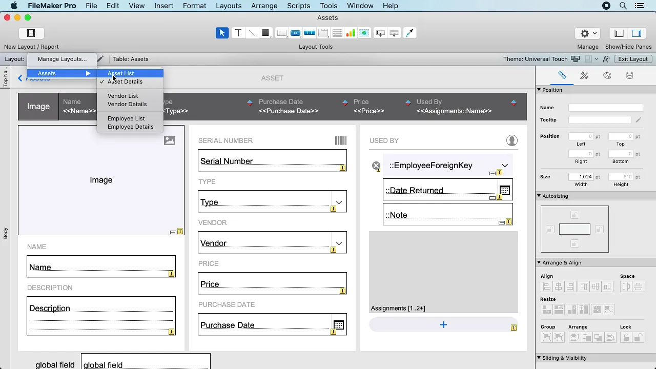Click the Tooltip input field
Image resolution: width=656 pixels, height=369 pixels.
[600, 120]
